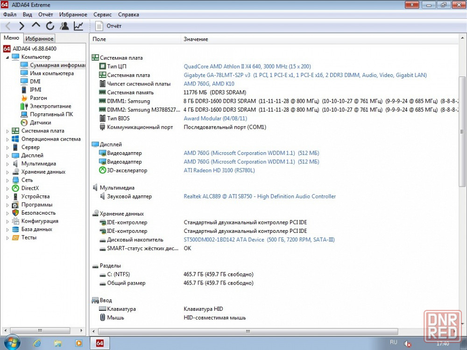Click the Безопасность shield icon
Image resolution: width=467 pixels, height=350 pixels.
pos(15,213)
